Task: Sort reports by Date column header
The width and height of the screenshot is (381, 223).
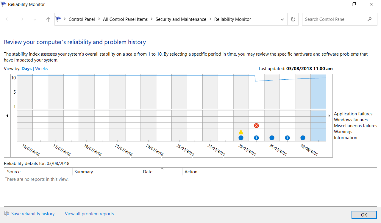Action: click(x=162, y=172)
